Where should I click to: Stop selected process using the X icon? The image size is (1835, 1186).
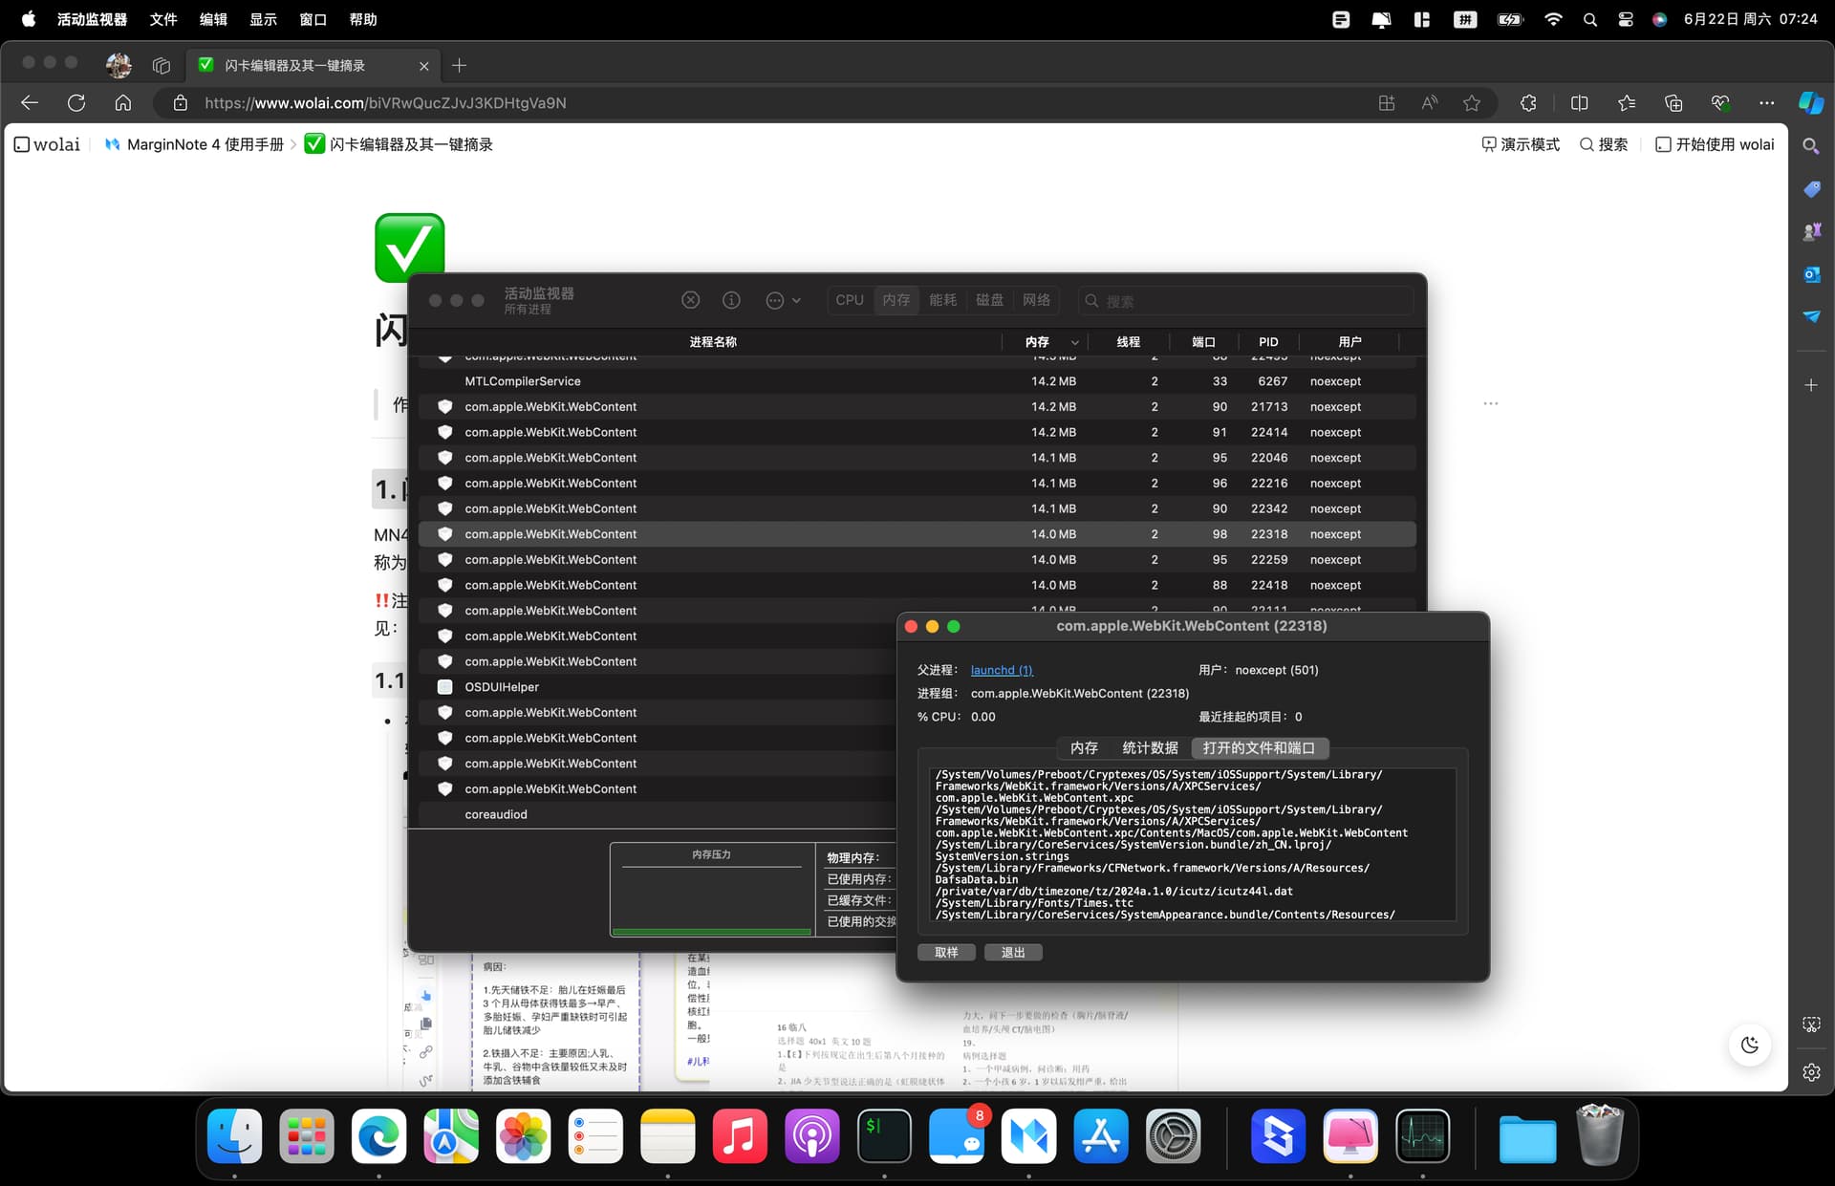click(690, 300)
